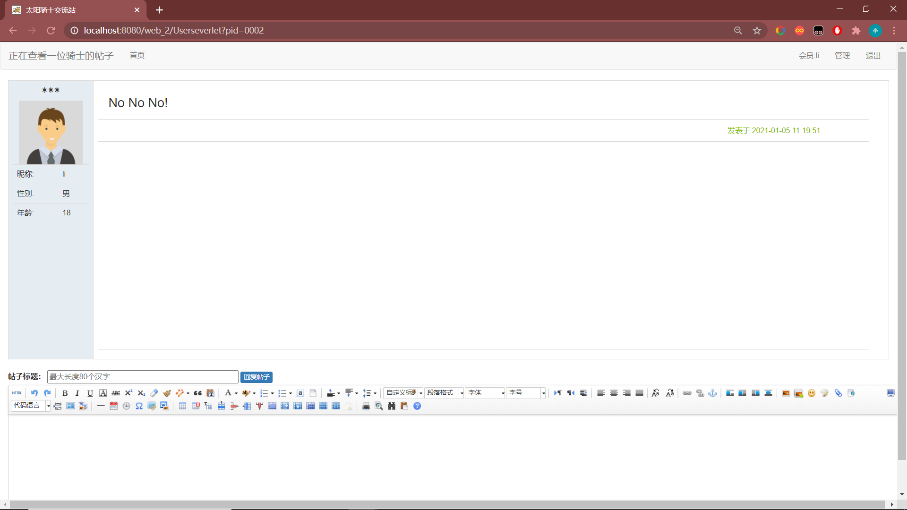The width and height of the screenshot is (907, 510).
Task: Open the font color picker
Action: 229,393
